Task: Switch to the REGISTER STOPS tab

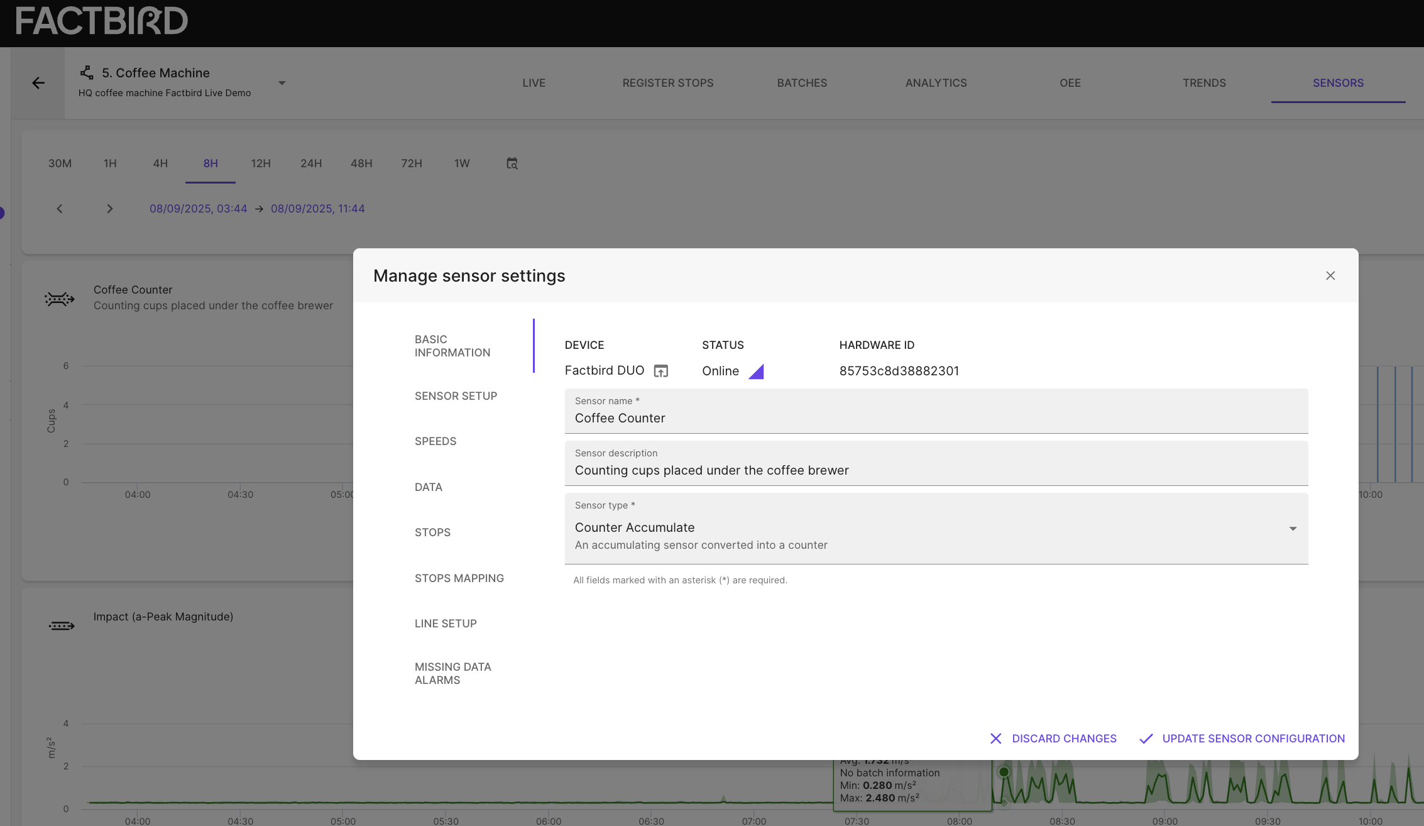Action: tap(668, 83)
